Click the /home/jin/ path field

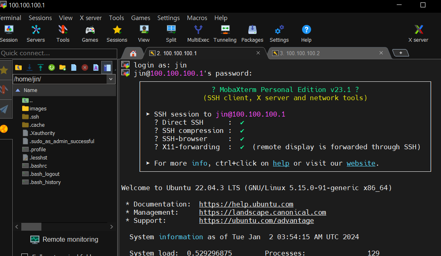point(60,79)
